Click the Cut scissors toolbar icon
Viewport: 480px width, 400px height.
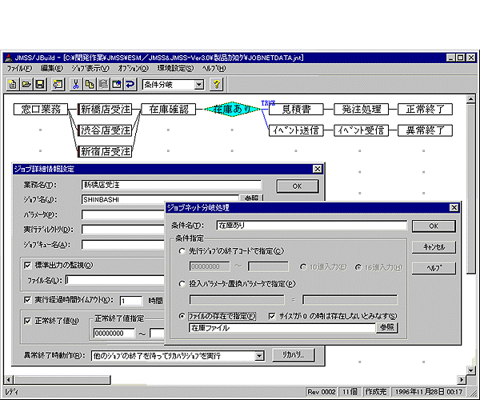click(x=76, y=84)
